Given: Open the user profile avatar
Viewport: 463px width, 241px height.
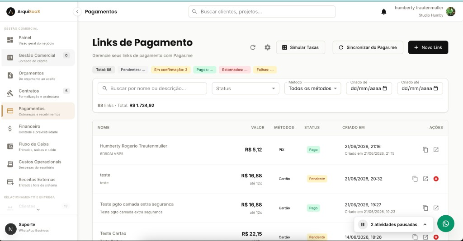Looking at the screenshot, I should pyautogui.click(x=451, y=11).
